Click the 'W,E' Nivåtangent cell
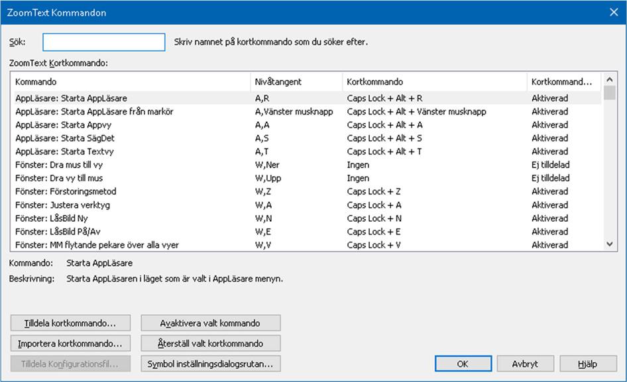 (262, 232)
